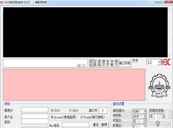Click the light bulb icon
This screenshot has height=128, width=173.
pos(158,124)
